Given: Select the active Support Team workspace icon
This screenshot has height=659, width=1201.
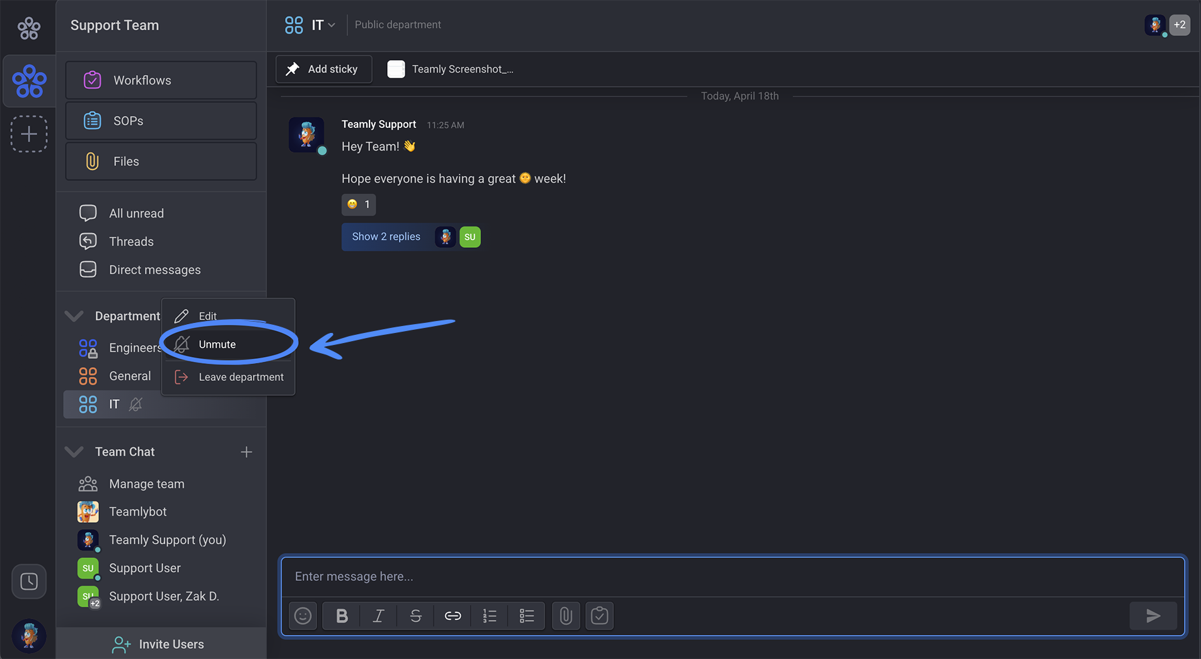Looking at the screenshot, I should coord(29,81).
